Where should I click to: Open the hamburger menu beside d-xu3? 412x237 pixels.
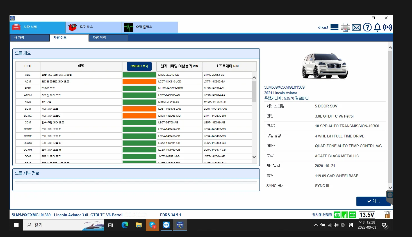(334, 27)
